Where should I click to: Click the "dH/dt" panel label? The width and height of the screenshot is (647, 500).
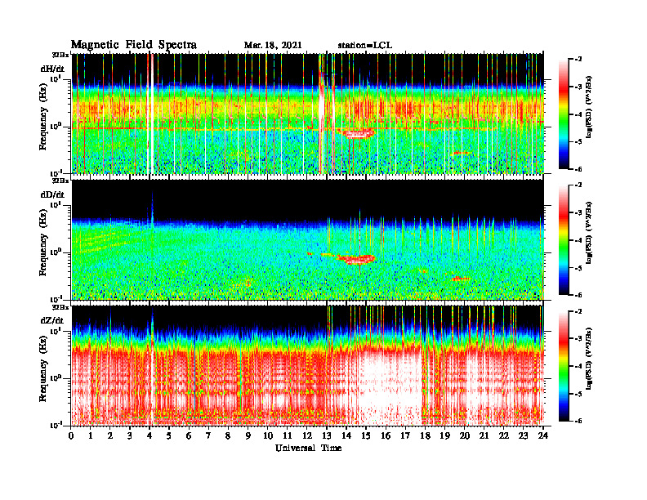(52, 69)
